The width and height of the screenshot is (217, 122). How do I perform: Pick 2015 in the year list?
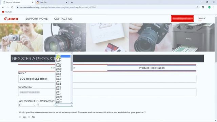[x=63, y=82]
